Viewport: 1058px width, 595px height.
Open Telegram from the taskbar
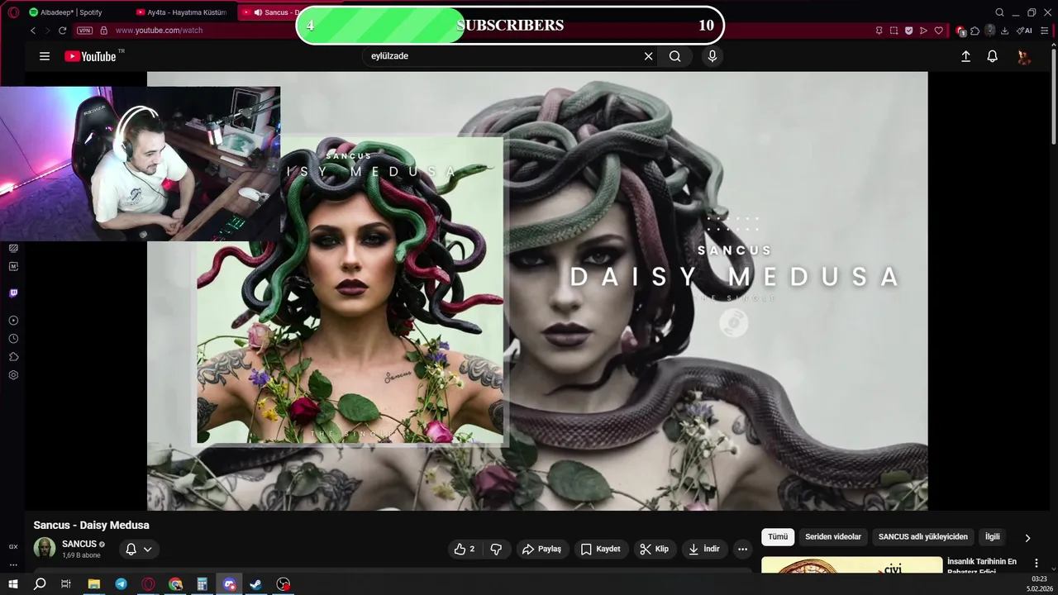coord(122,584)
